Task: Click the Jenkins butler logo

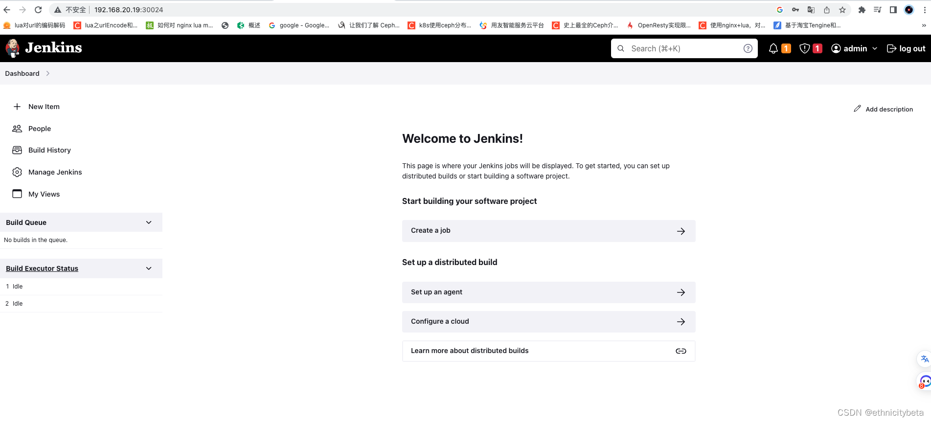Action: tap(13, 48)
